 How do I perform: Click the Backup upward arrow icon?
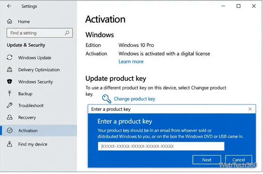(x=10, y=94)
